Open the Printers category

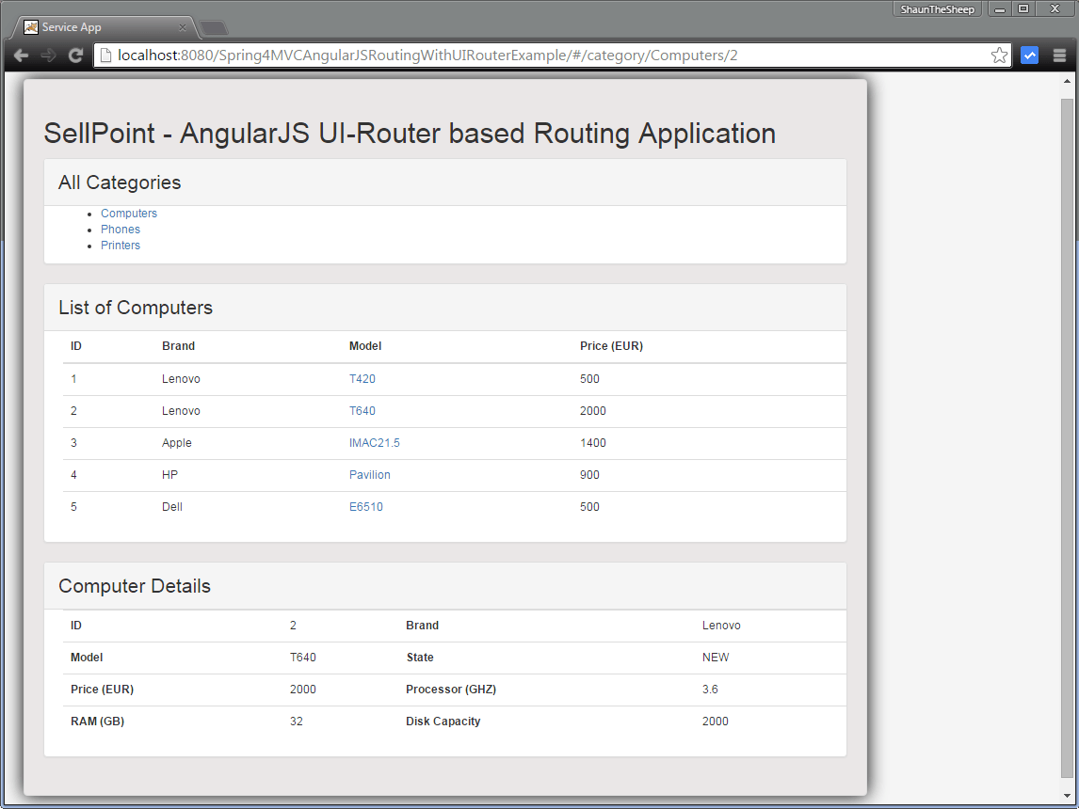[120, 245]
